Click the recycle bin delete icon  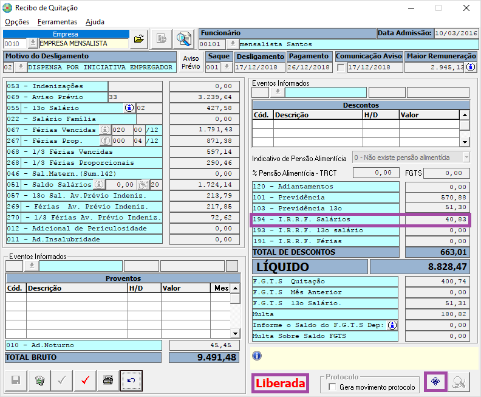pyautogui.click(x=39, y=381)
